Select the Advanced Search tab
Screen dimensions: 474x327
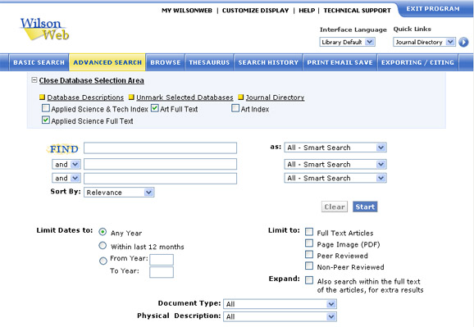(x=107, y=62)
